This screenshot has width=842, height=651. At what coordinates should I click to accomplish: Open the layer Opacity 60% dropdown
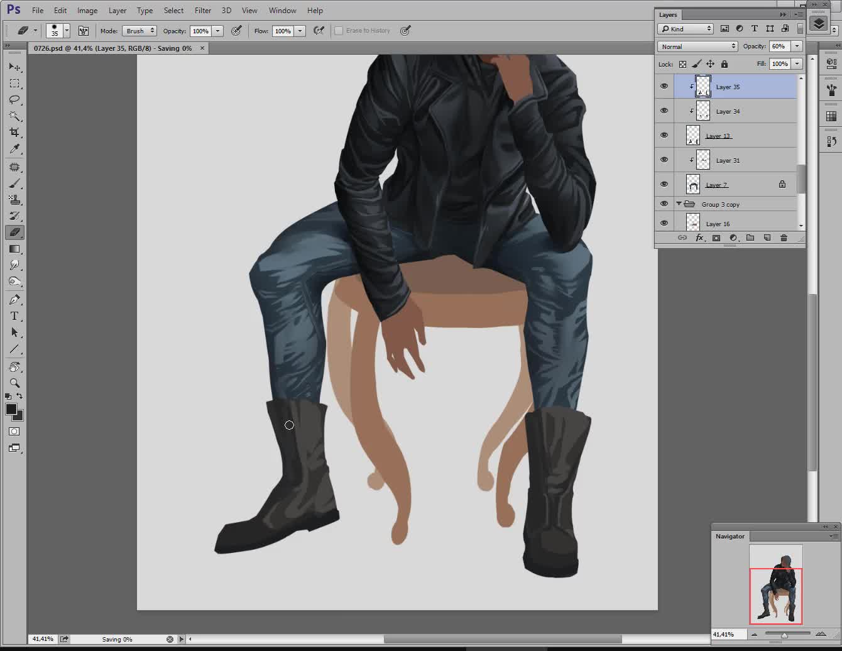[797, 46]
